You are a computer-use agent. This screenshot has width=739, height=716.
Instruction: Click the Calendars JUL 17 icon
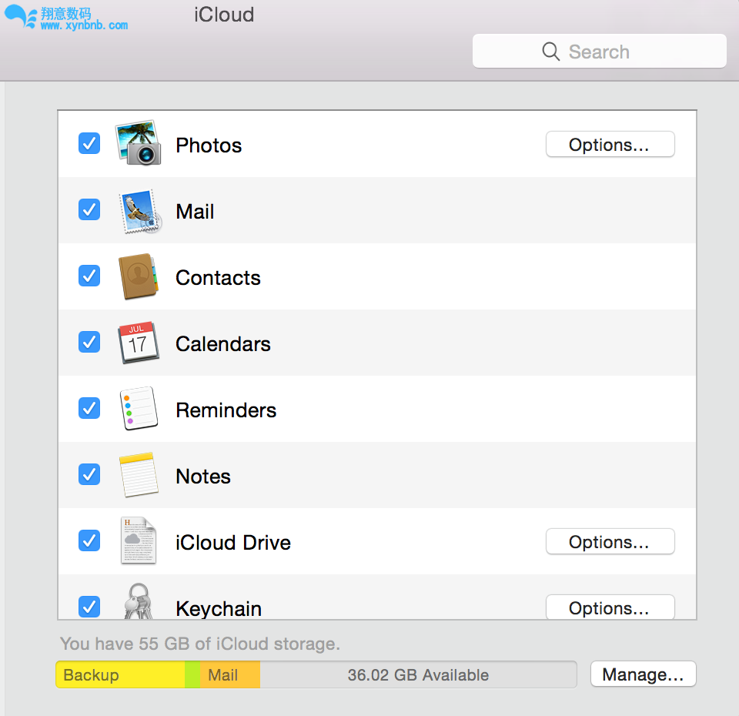coord(138,343)
